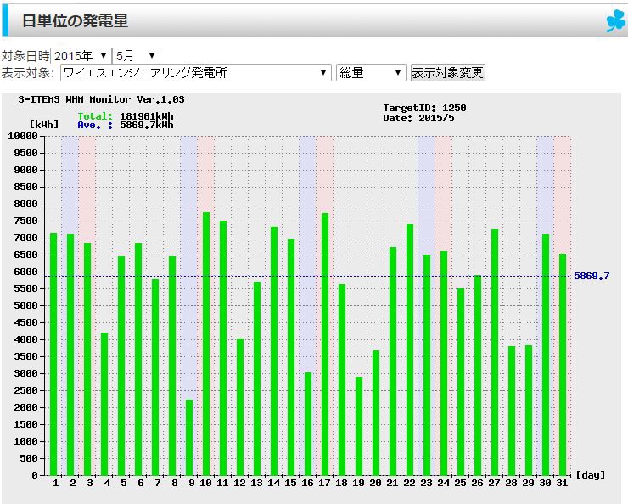The width and height of the screenshot is (628, 504).
Task: Click the short green bar for day 9
Action: (x=189, y=437)
